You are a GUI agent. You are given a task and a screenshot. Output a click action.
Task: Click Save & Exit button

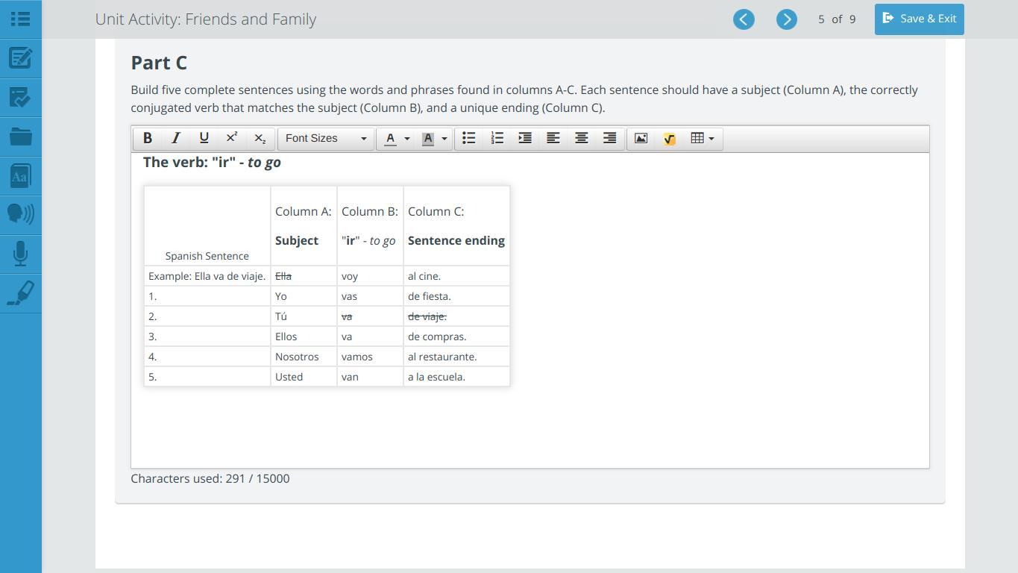(919, 19)
